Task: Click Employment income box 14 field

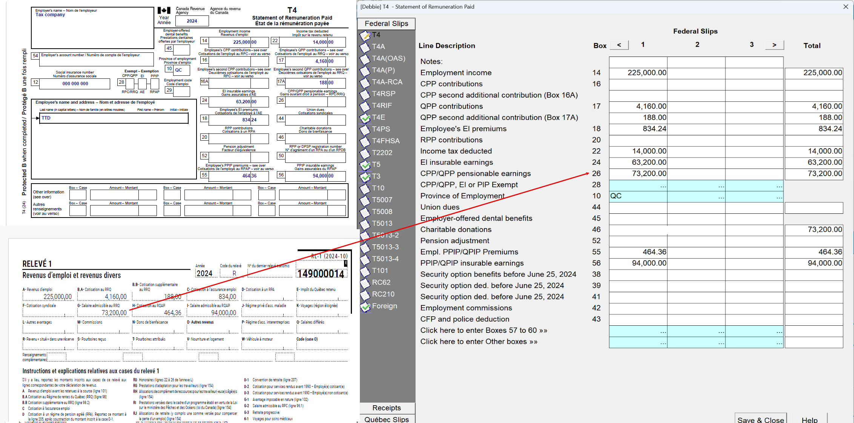Action: point(638,73)
